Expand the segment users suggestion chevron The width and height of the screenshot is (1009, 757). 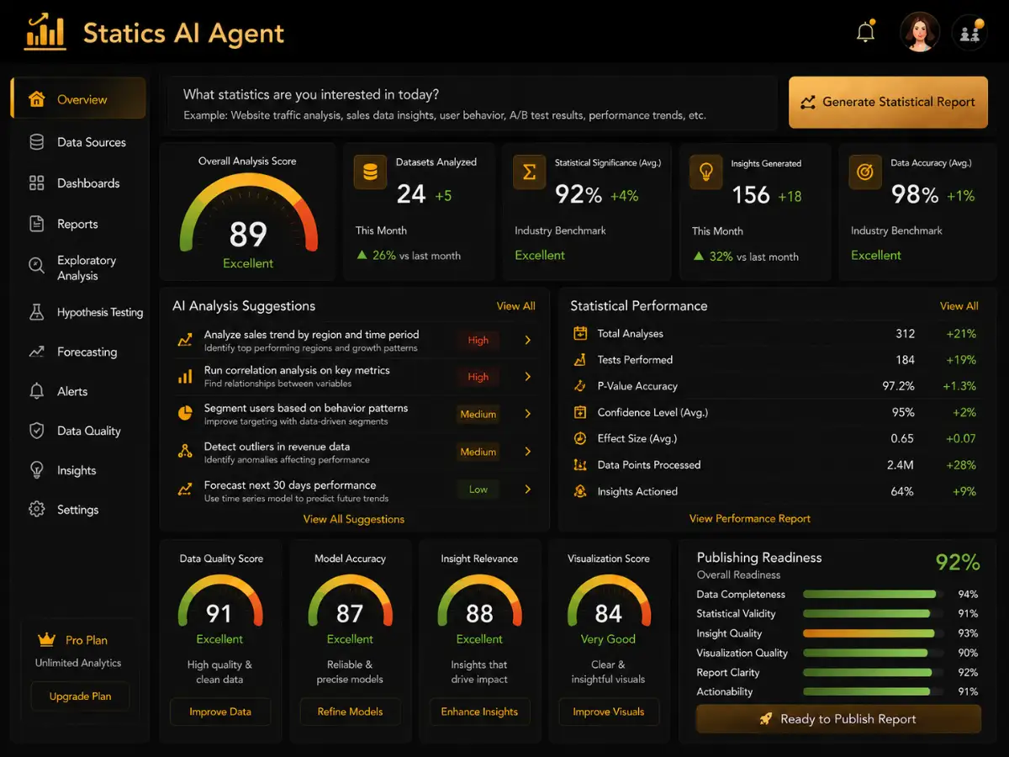[528, 414]
